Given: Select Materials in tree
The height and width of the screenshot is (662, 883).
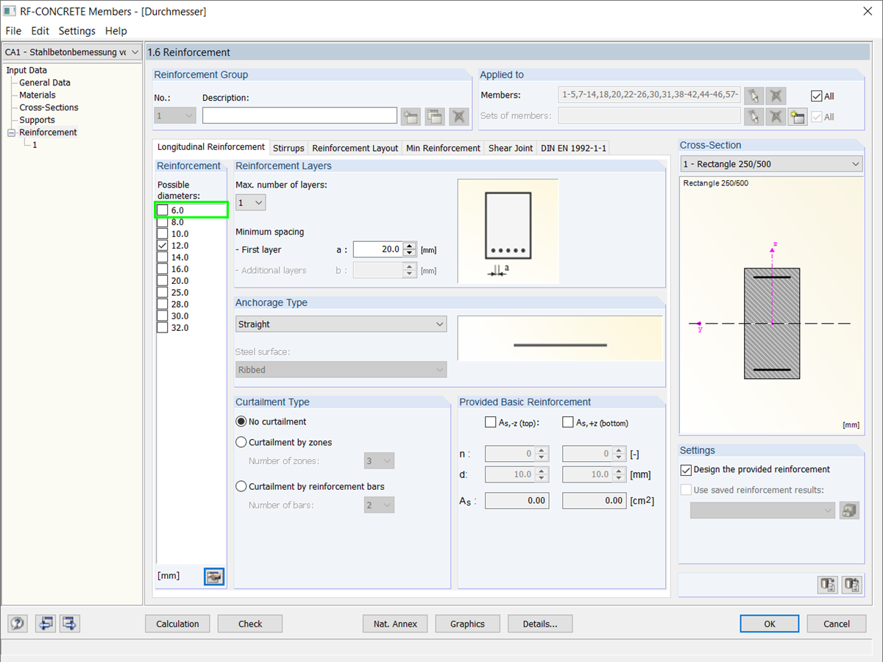Looking at the screenshot, I should point(38,95).
